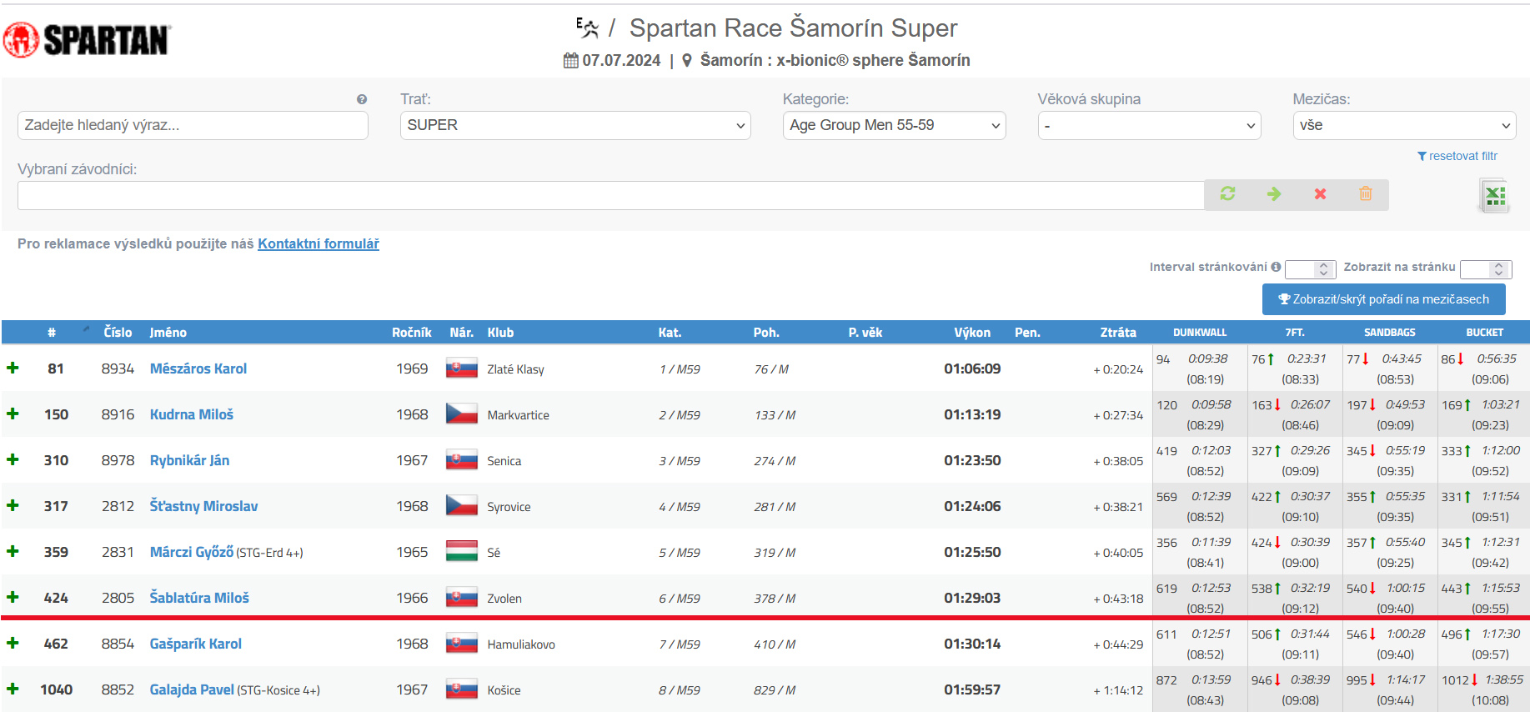
Task: Export results with the Excel icon
Action: click(x=1494, y=196)
